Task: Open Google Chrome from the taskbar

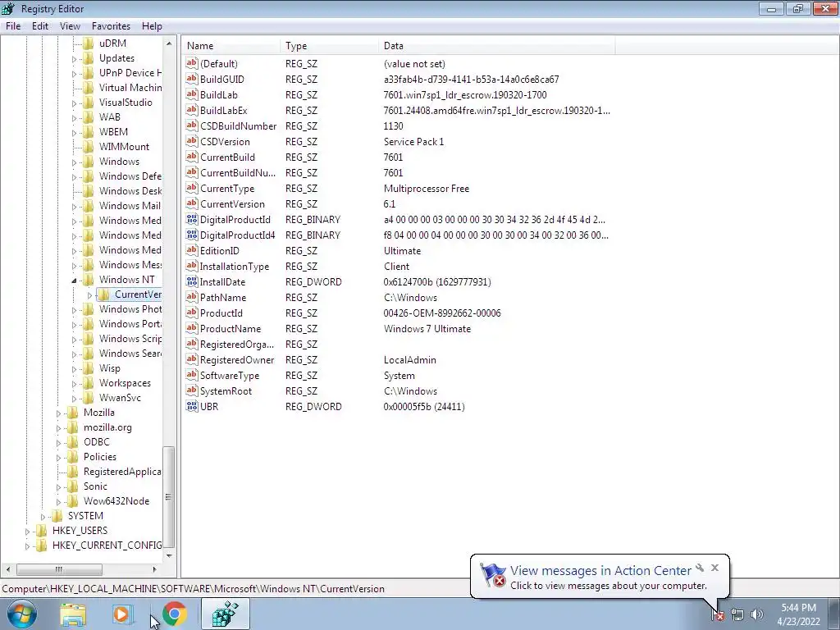Action: 174,614
